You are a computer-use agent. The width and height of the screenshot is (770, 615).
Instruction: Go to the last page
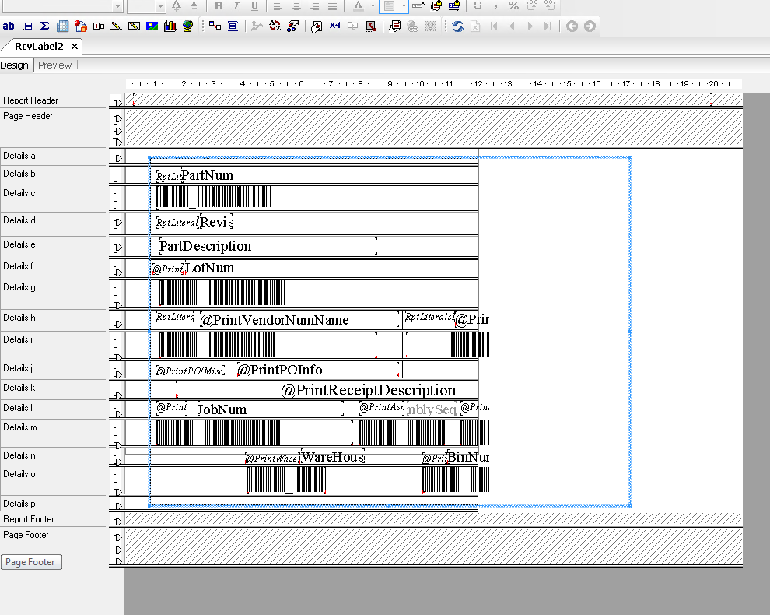(548, 26)
